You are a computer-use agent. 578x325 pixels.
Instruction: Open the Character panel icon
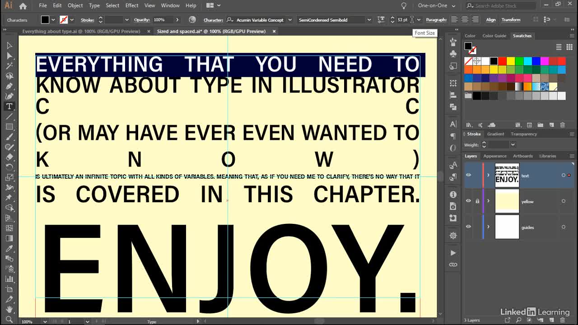453,124
